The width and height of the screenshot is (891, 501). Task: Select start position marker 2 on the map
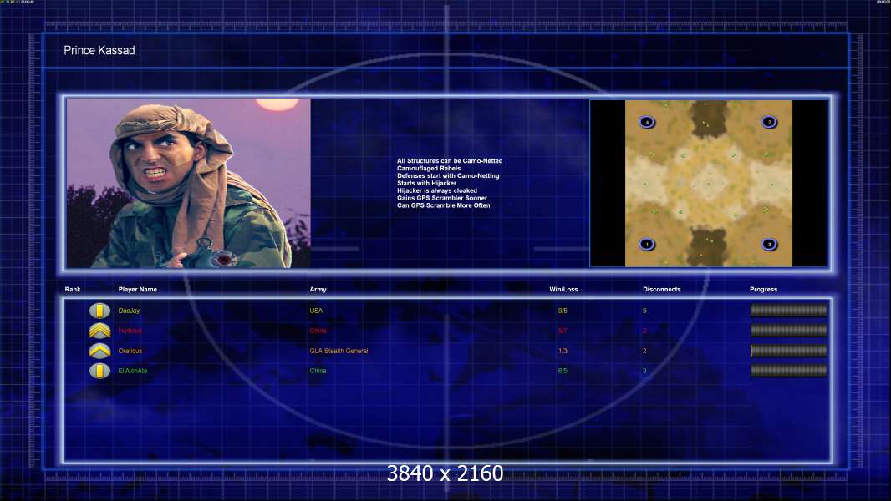770,122
